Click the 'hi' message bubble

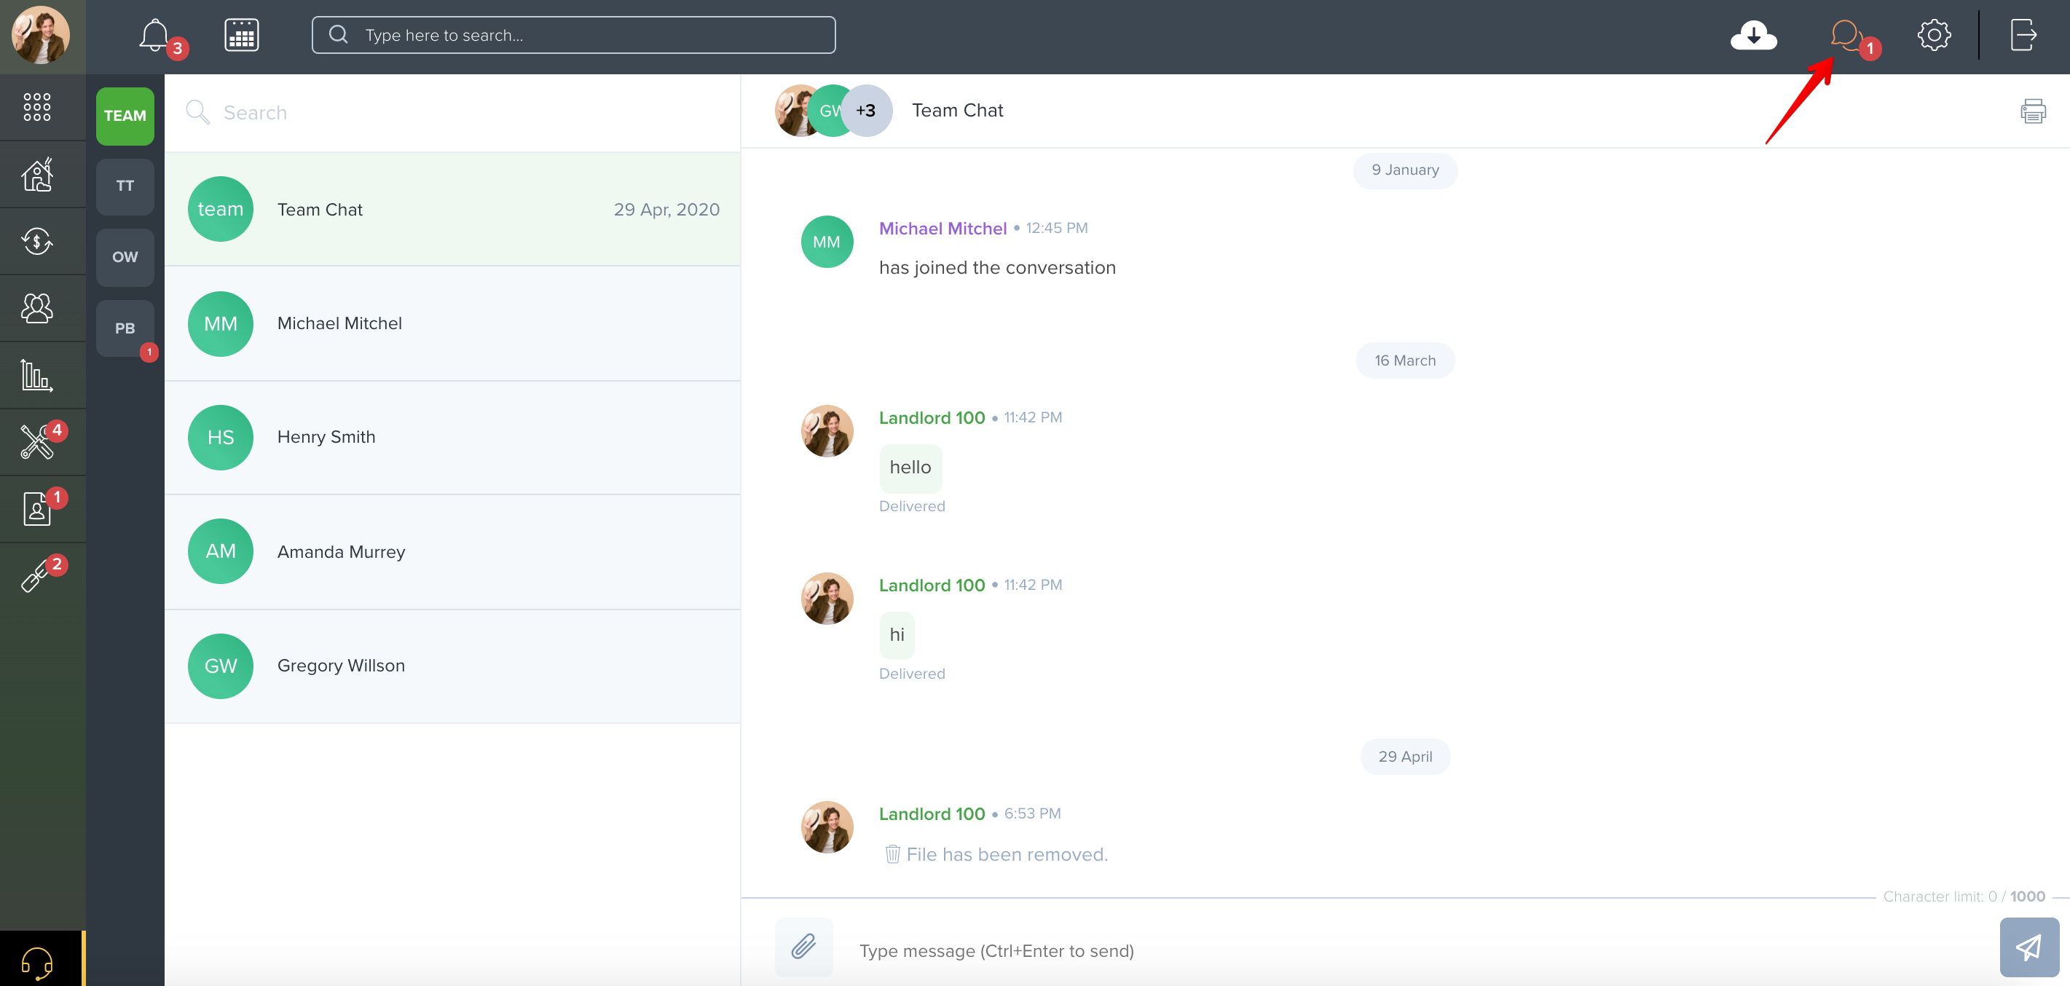[897, 635]
